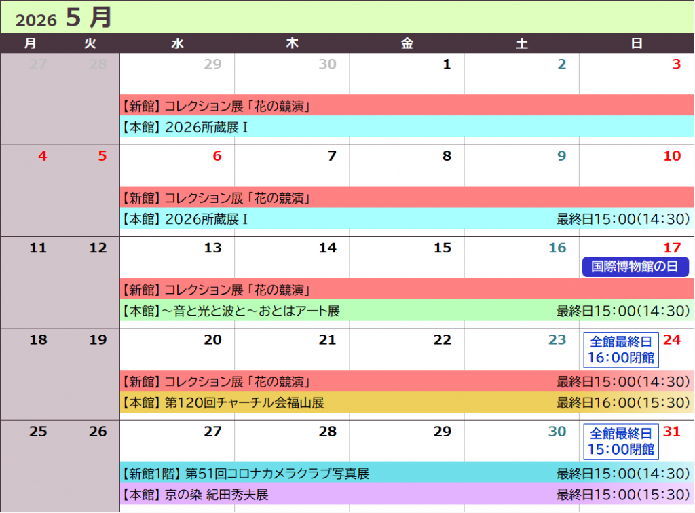Viewport: 695px width, 513px height.
Task: Open the おとはアート展 green event bar
Action: pyautogui.click(x=406, y=311)
